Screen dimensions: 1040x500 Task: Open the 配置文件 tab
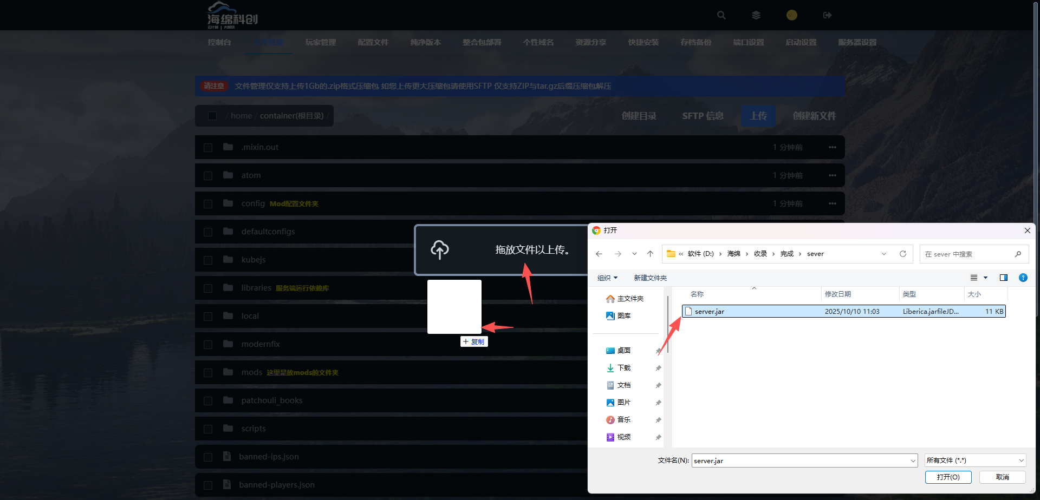(373, 42)
